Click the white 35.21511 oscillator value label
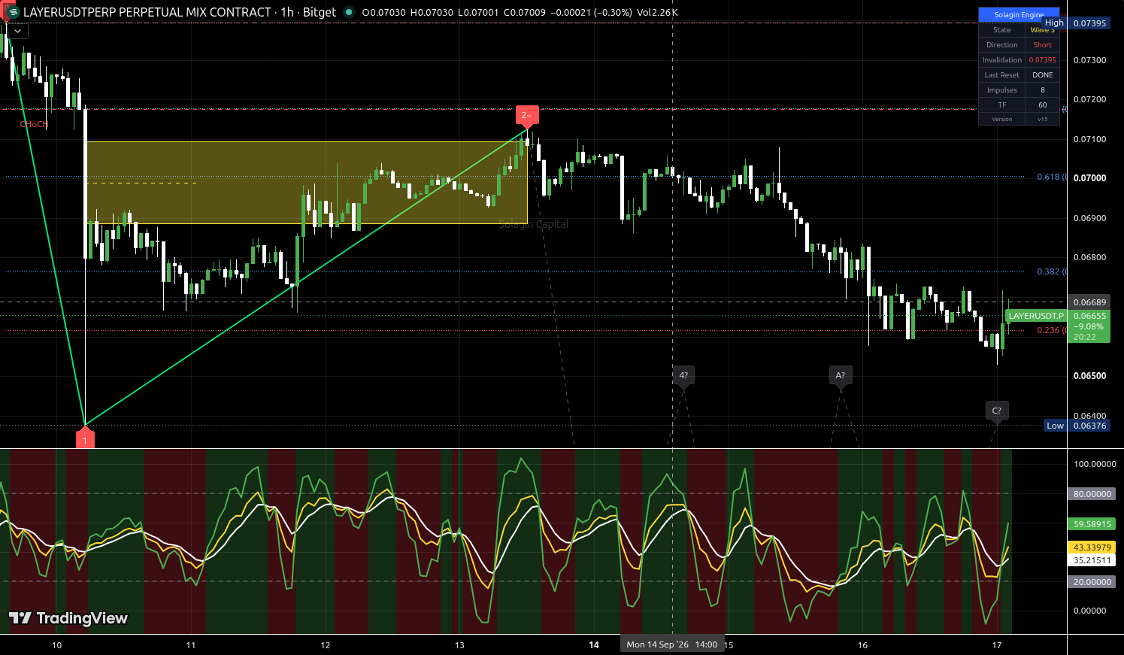Viewport: 1124px width, 655px height. pos(1093,560)
